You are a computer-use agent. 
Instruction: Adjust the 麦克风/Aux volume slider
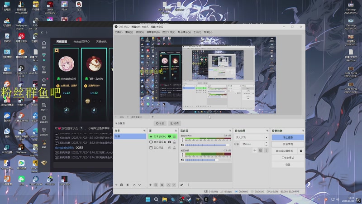click(x=208, y=145)
